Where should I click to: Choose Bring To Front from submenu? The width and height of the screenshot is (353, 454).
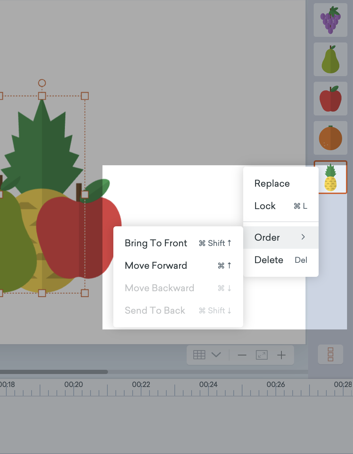pos(156,243)
